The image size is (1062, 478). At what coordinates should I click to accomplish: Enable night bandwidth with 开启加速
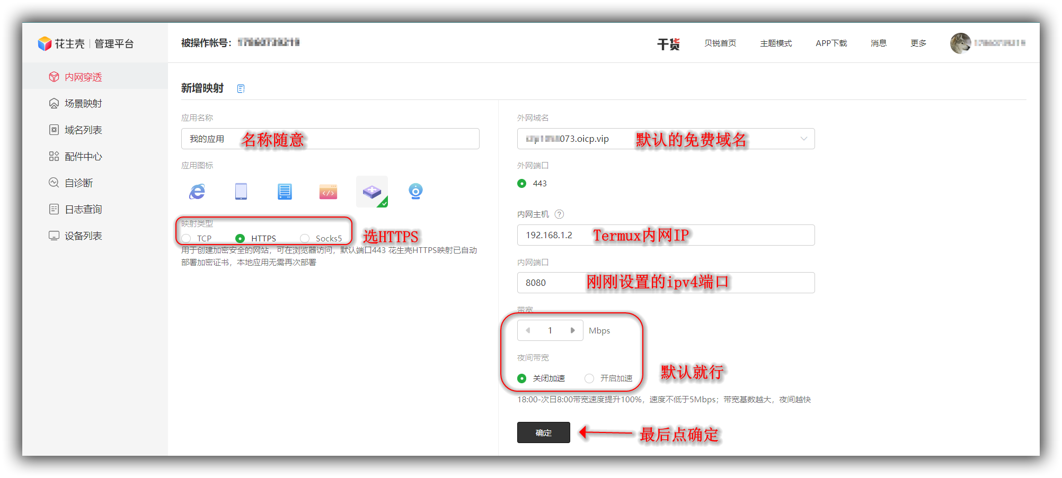(589, 378)
